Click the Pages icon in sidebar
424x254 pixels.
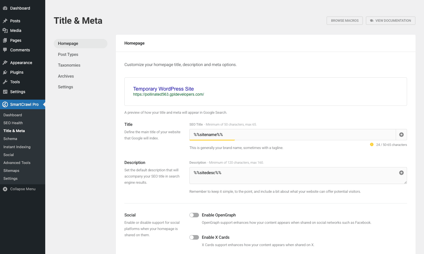(5, 40)
